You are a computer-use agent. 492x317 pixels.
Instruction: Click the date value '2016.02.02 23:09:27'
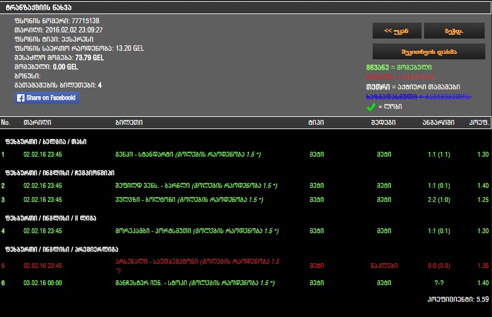click(x=74, y=30)
